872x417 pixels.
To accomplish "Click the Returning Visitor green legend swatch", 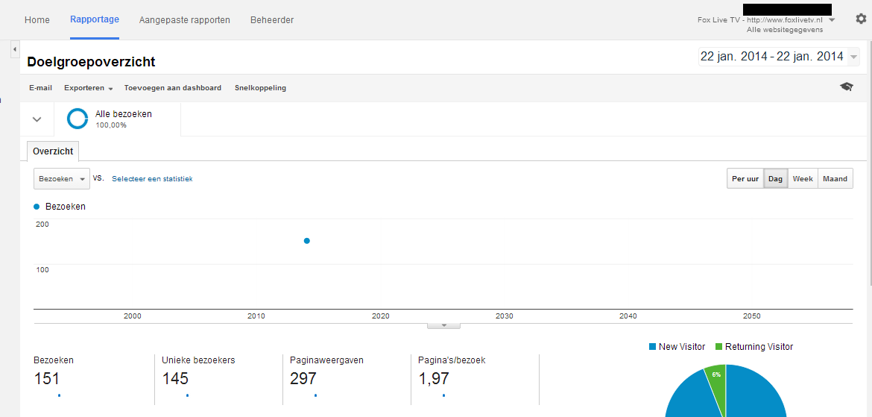I will click(x=718, y=347).
